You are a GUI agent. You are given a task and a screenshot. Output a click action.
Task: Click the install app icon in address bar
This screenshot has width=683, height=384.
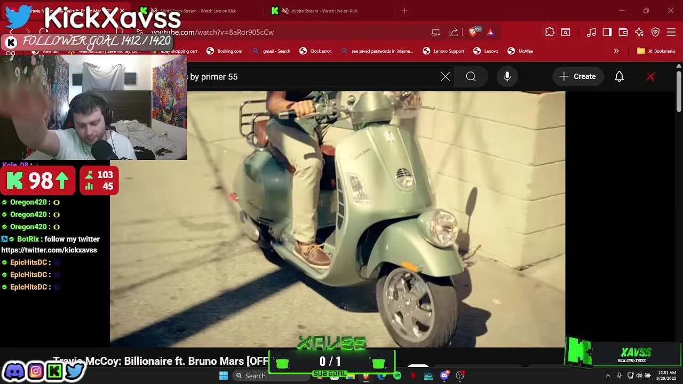[x=436, y=33]
